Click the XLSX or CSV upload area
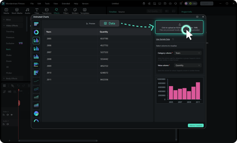Viewport: 237px width, 143px height. point(179,27)
